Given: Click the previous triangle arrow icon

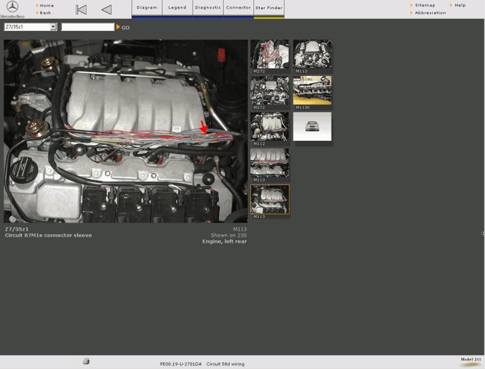Looking at the screenshot, I should (x=107, y=10).
